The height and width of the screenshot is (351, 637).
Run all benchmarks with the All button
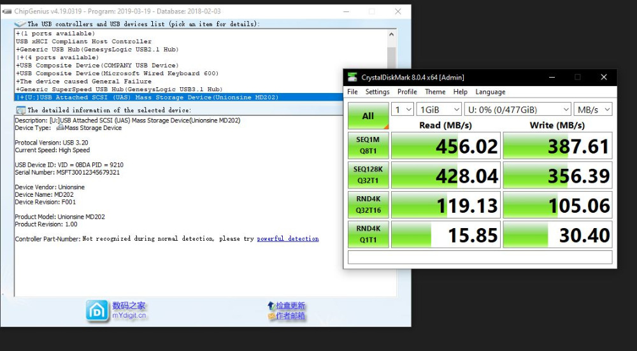[368, 116]
